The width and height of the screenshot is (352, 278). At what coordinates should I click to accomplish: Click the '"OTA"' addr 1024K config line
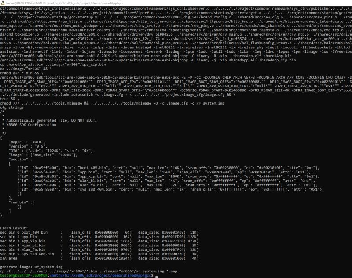pos(51,151)
